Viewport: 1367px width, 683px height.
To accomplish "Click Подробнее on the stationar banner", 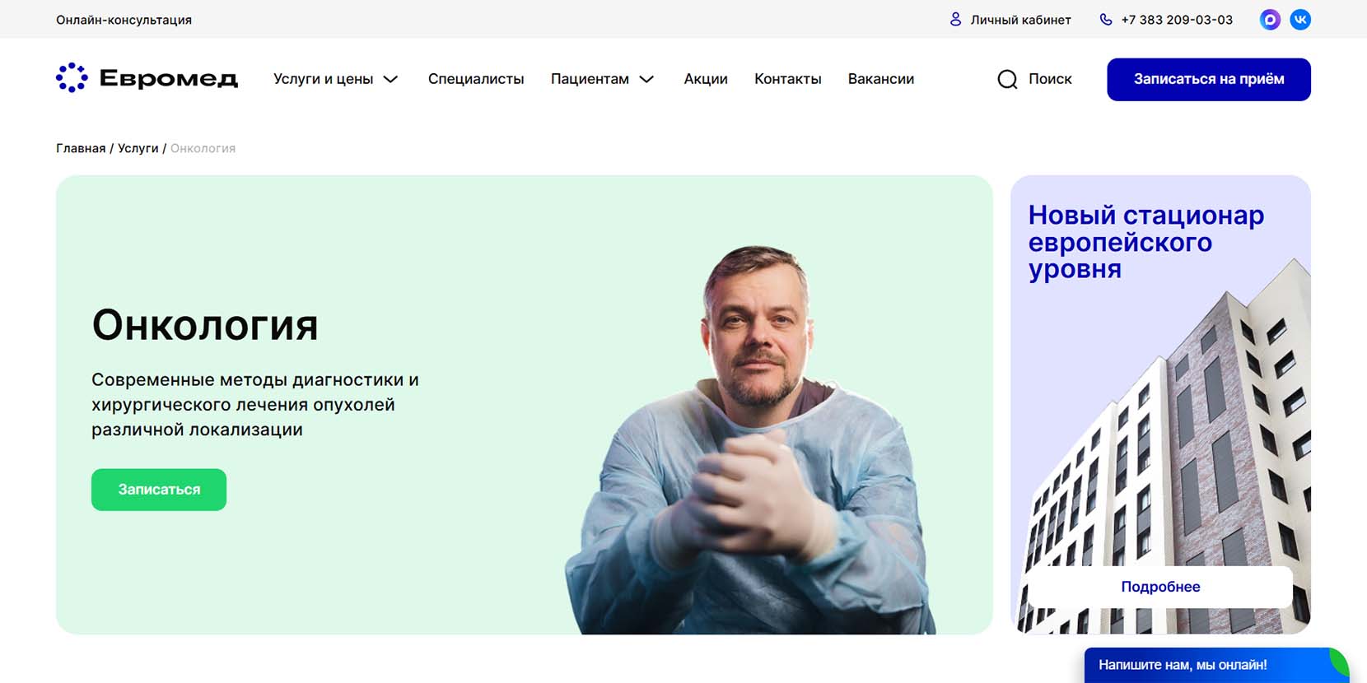I will [x=1160, y=587].
